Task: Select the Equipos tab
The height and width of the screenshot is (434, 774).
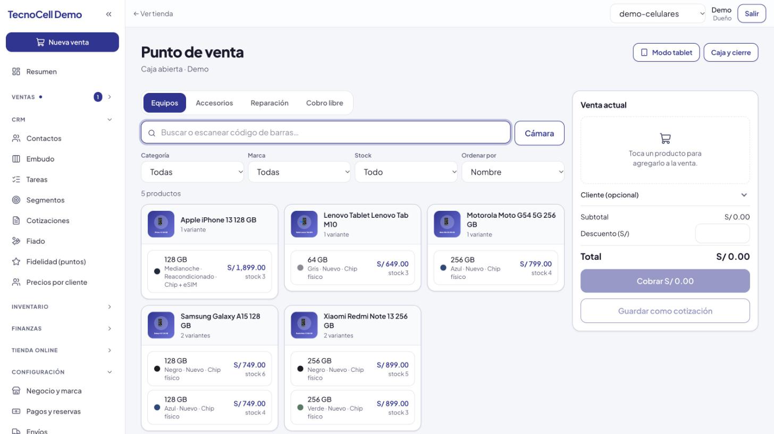Action: pyautogui.click(x=165, y=103)
